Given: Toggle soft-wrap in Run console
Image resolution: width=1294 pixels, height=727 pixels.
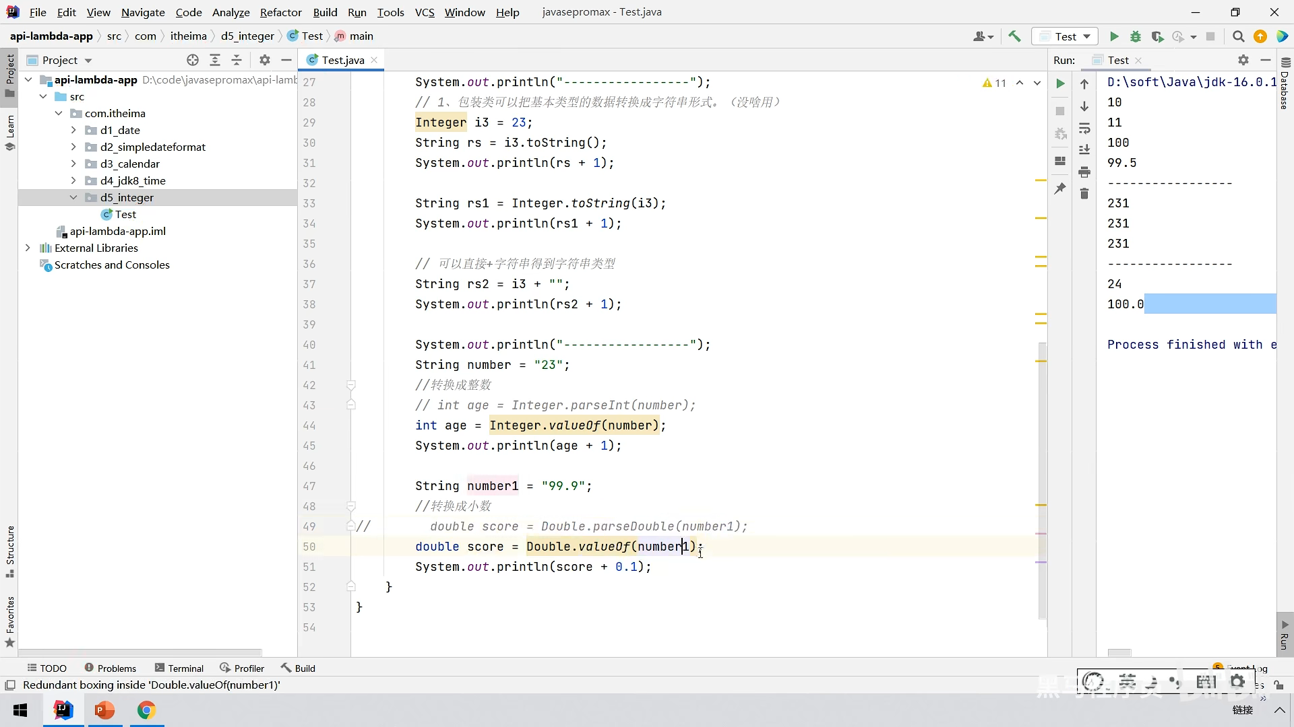Looking at the screenshot, I should pos(1084,128).
